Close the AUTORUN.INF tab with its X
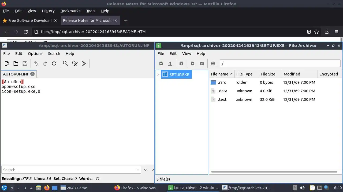This screenshot has width=343, height=192. pyautogui.click(x=32, y=74)
